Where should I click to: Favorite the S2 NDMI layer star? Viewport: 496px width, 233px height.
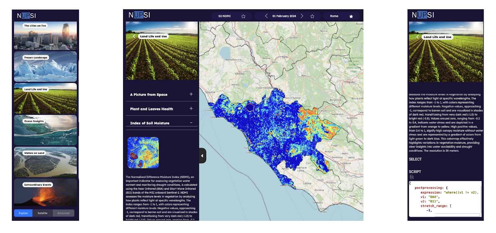point(243,16)
